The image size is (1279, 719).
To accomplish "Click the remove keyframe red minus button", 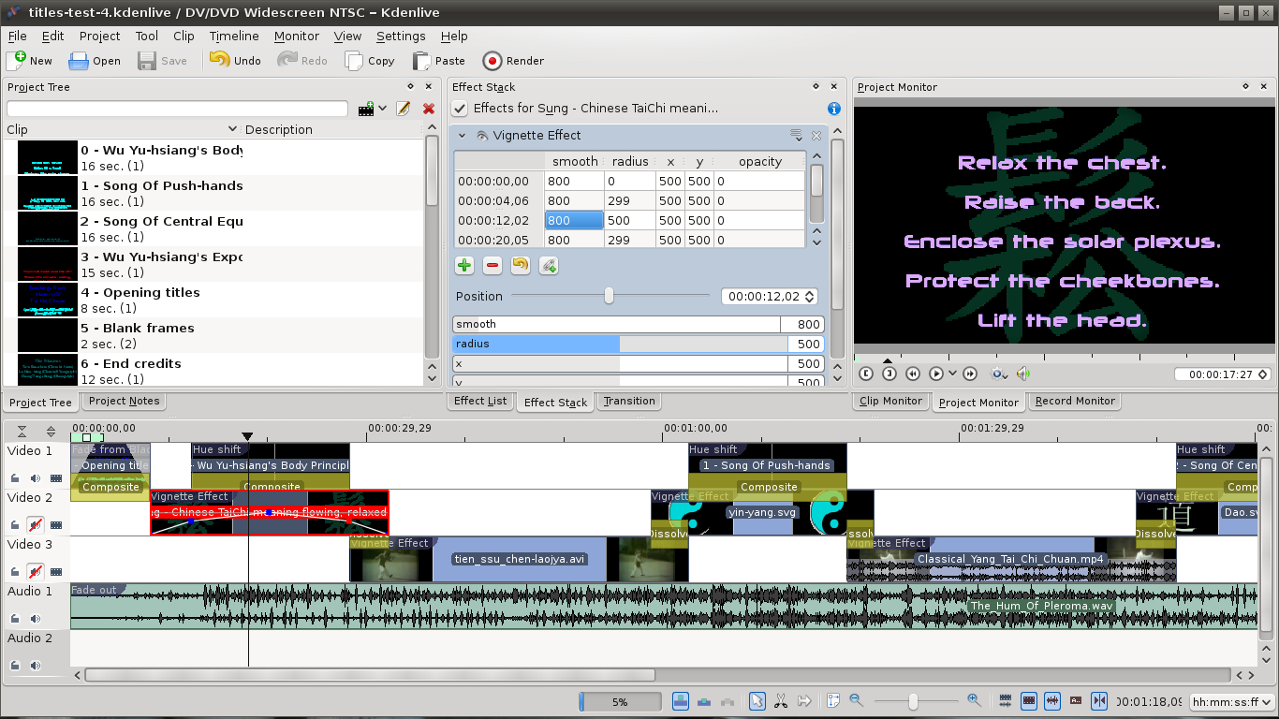I will 492,266.
